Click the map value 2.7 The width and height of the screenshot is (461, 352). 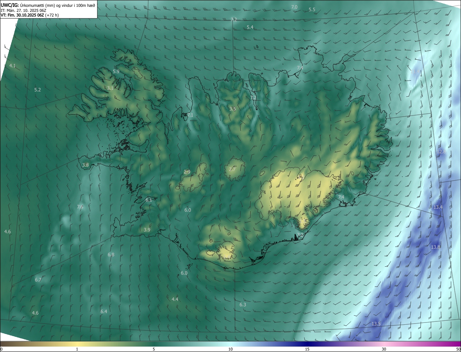pos(232,169)
